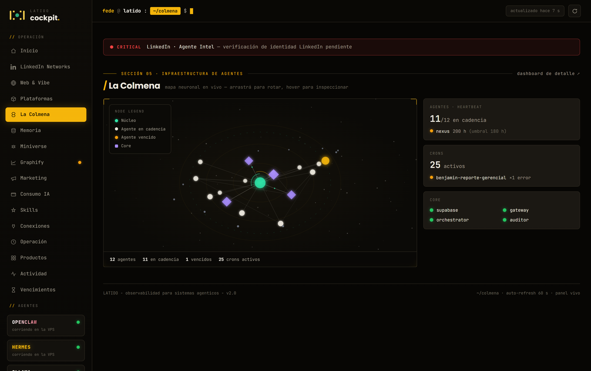Click the Graphify orange notification dot

point(80,162)
